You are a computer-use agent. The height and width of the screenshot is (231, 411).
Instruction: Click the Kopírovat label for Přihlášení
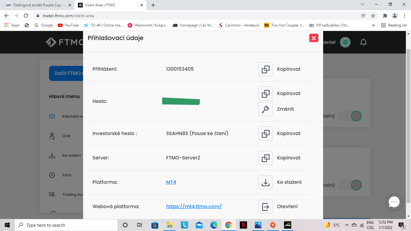[x=289, y=69]
